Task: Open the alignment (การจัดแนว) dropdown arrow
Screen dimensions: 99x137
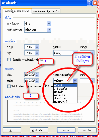Action: tap(49, 24)
